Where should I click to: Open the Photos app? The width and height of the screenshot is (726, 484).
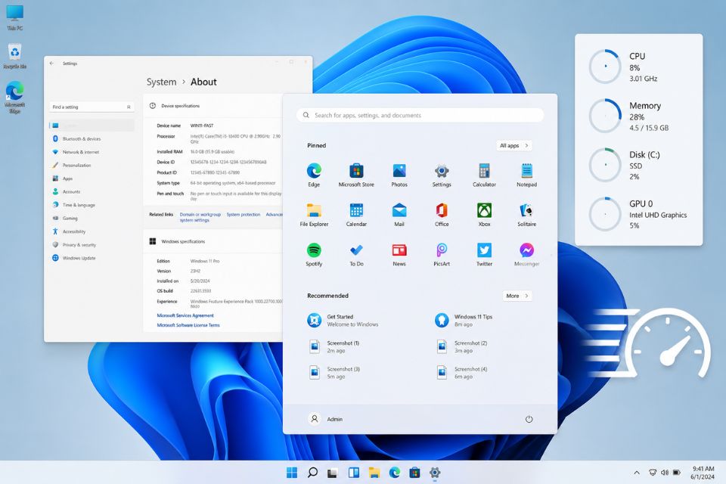pos(399,175)
